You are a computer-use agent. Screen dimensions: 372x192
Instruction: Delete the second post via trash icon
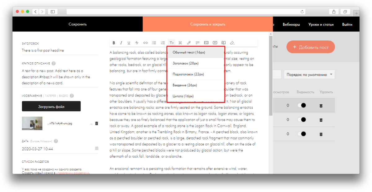point(321,120)
